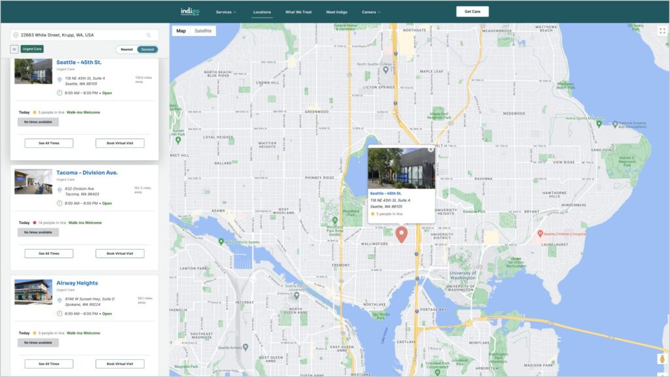Open the filter options icon beside Urgent Care
This screenshot has width=670, height=377.
tap(14, 49)
